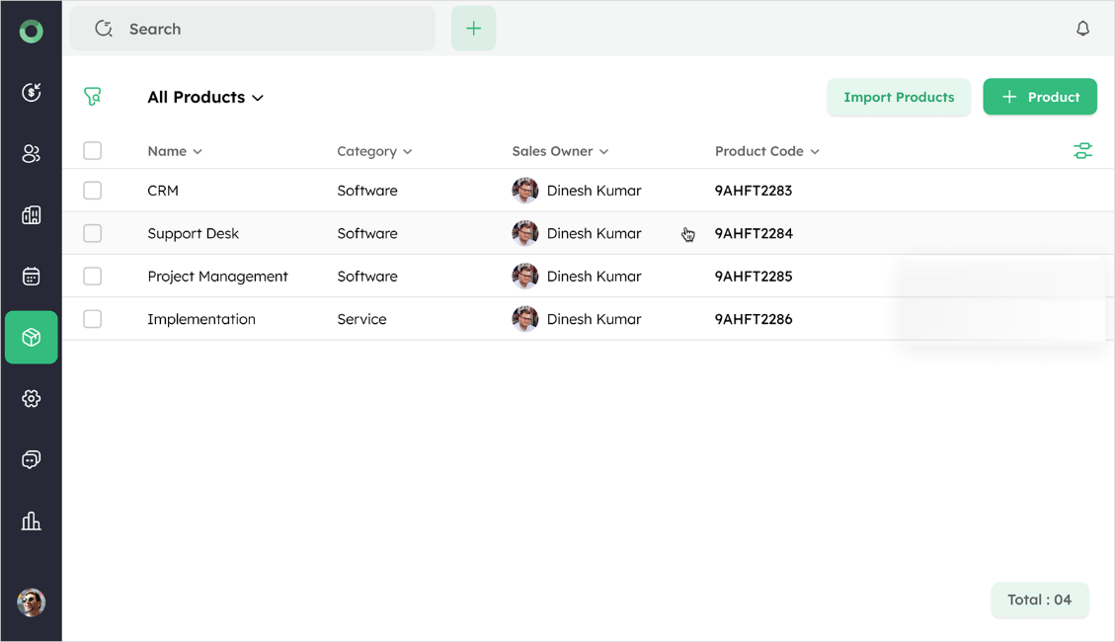
Task: Open the CRM product name
Action: pos(163,191)
